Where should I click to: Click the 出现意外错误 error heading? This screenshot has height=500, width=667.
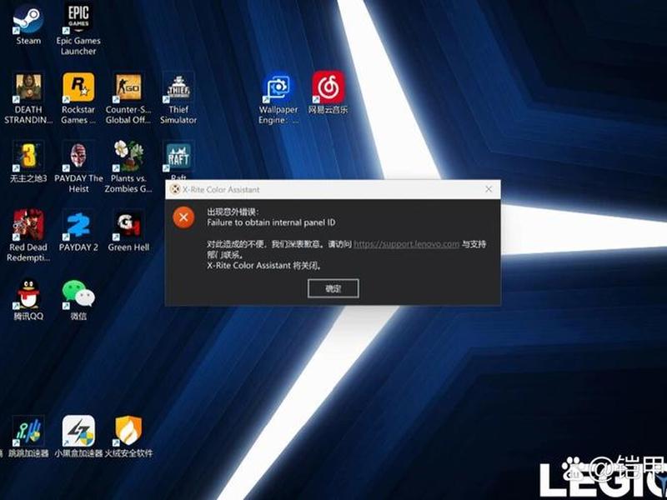[233, 212]
